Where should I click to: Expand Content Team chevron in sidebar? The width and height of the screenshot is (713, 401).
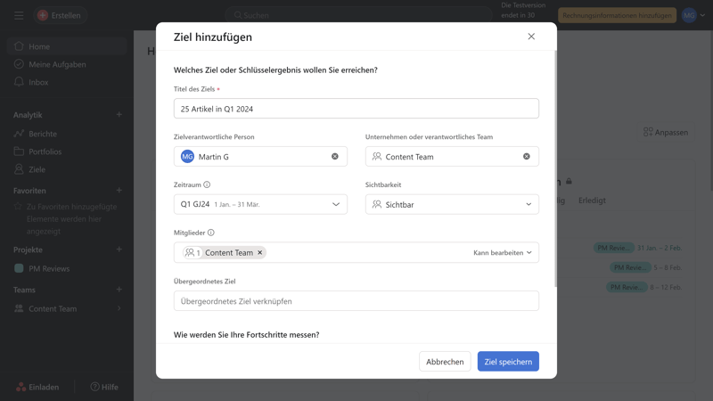pos(119,308)
